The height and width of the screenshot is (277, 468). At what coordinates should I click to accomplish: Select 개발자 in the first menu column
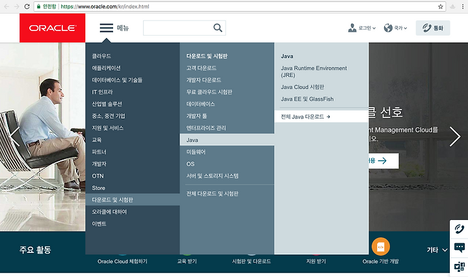99,164
